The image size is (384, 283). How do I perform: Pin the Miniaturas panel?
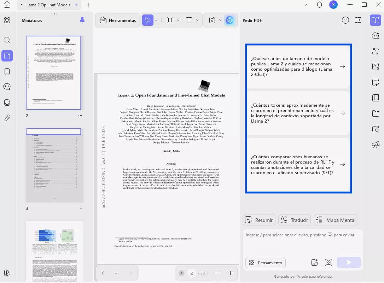[x=82, y=20]
